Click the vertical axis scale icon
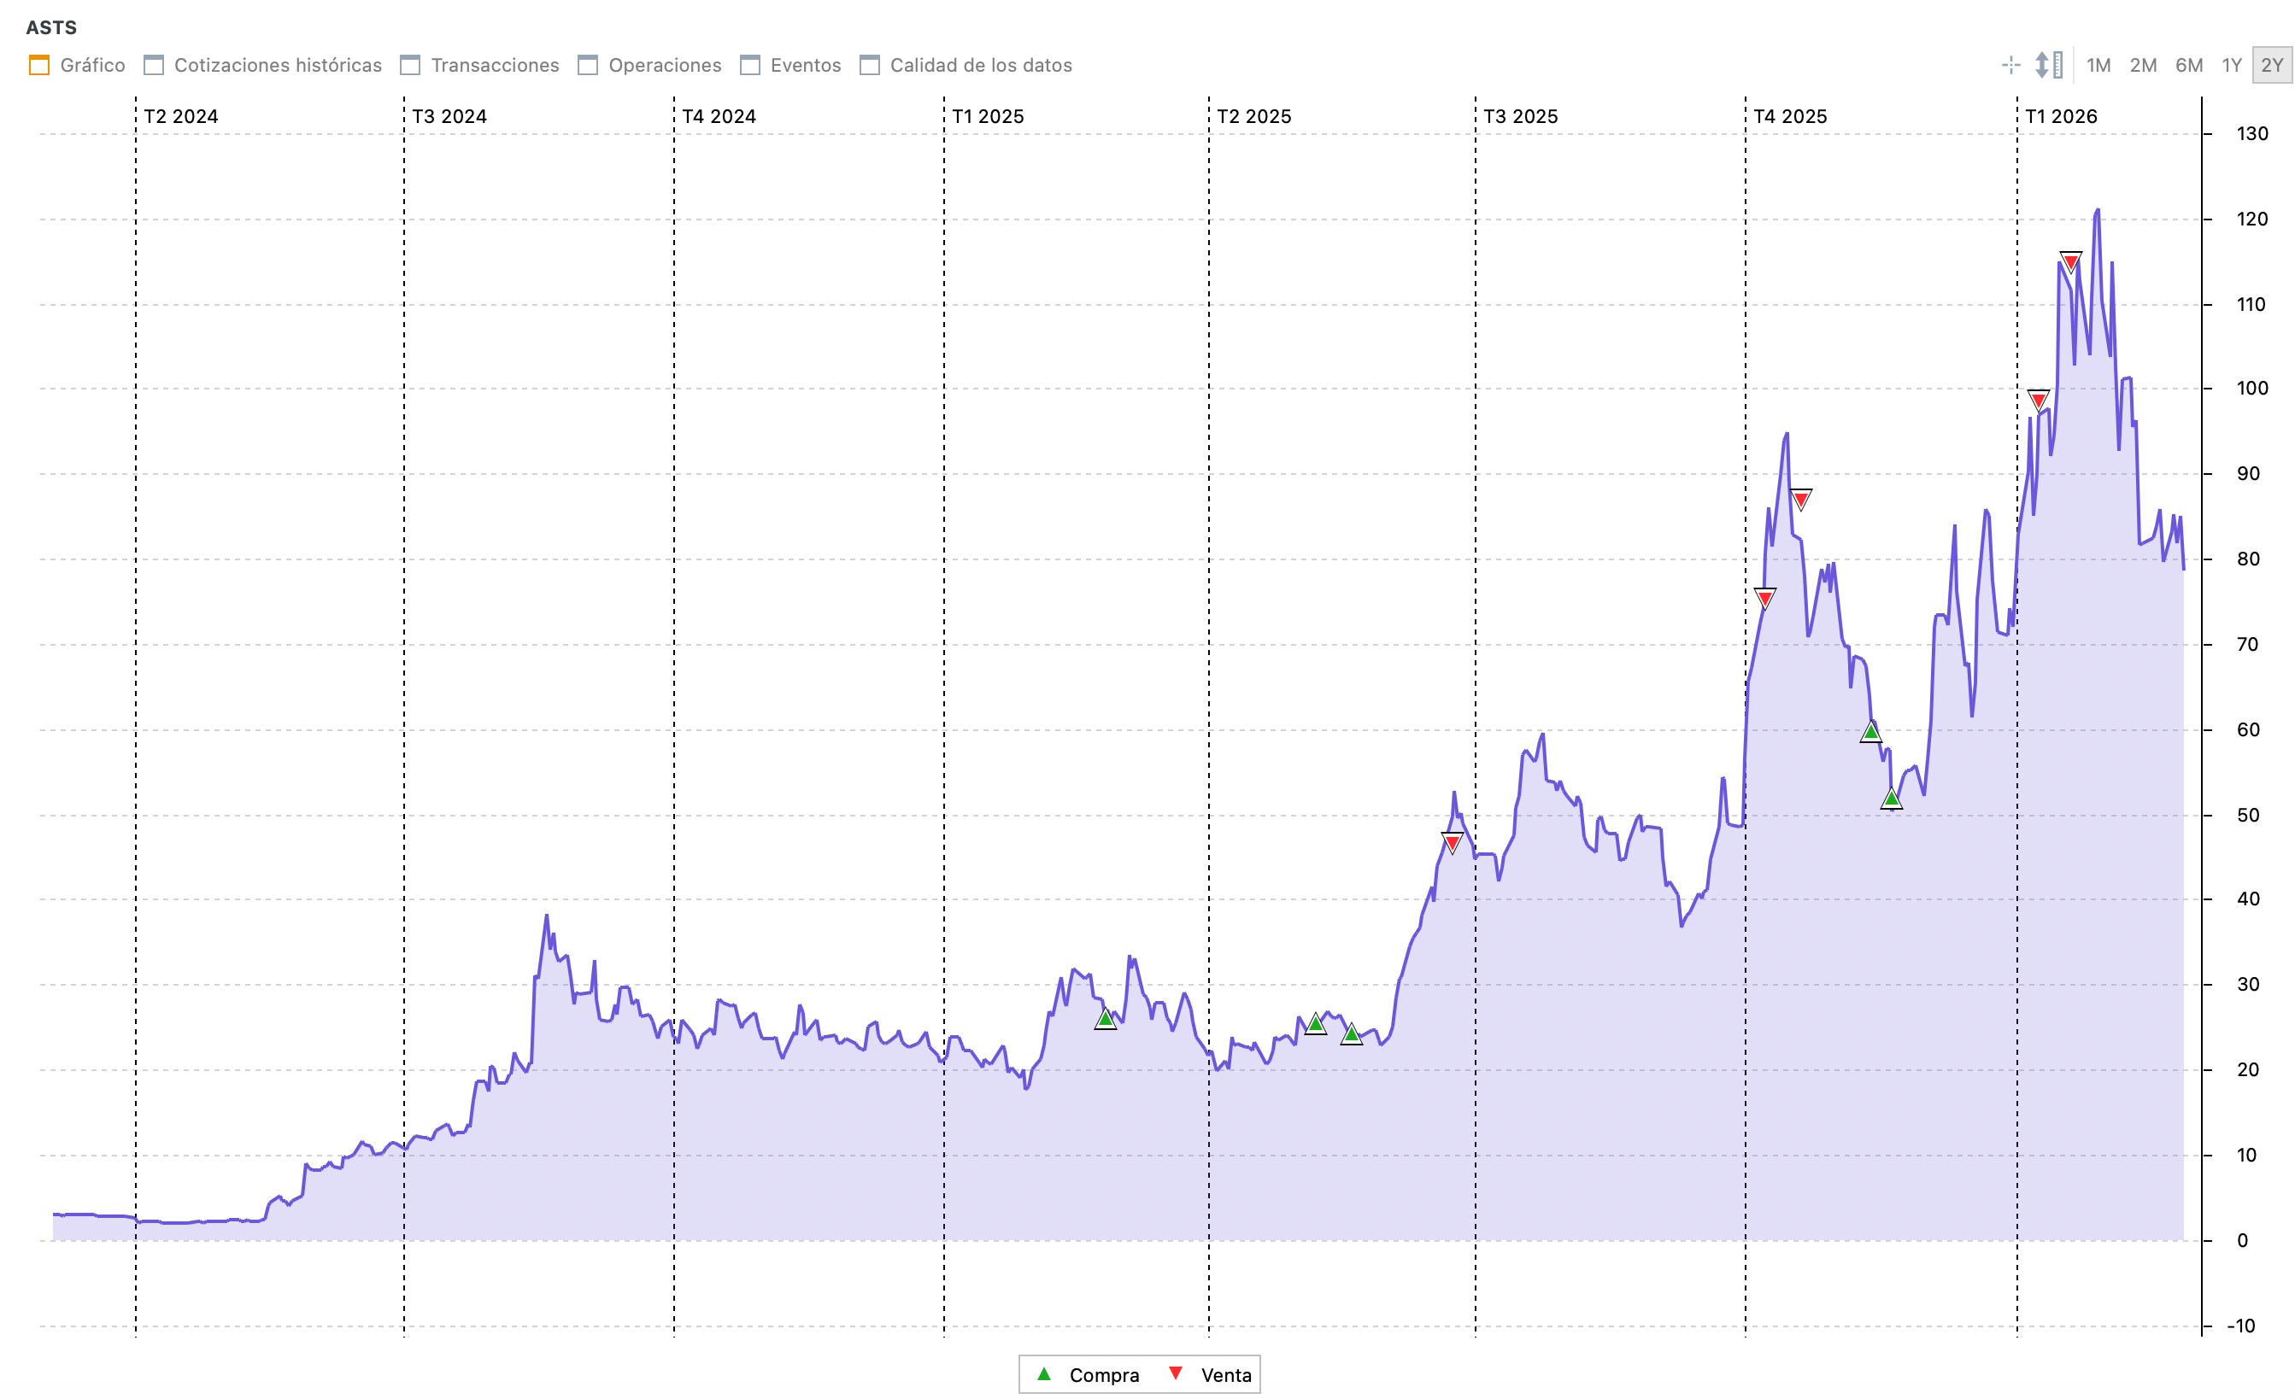 2048,65
